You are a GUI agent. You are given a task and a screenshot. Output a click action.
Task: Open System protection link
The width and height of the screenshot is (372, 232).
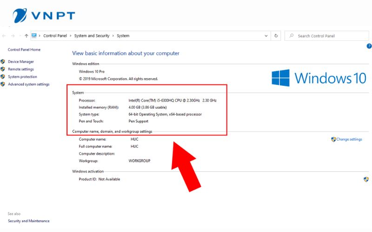[x=22, y=77]
